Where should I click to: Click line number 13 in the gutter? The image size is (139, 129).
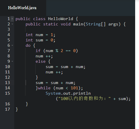7,83
